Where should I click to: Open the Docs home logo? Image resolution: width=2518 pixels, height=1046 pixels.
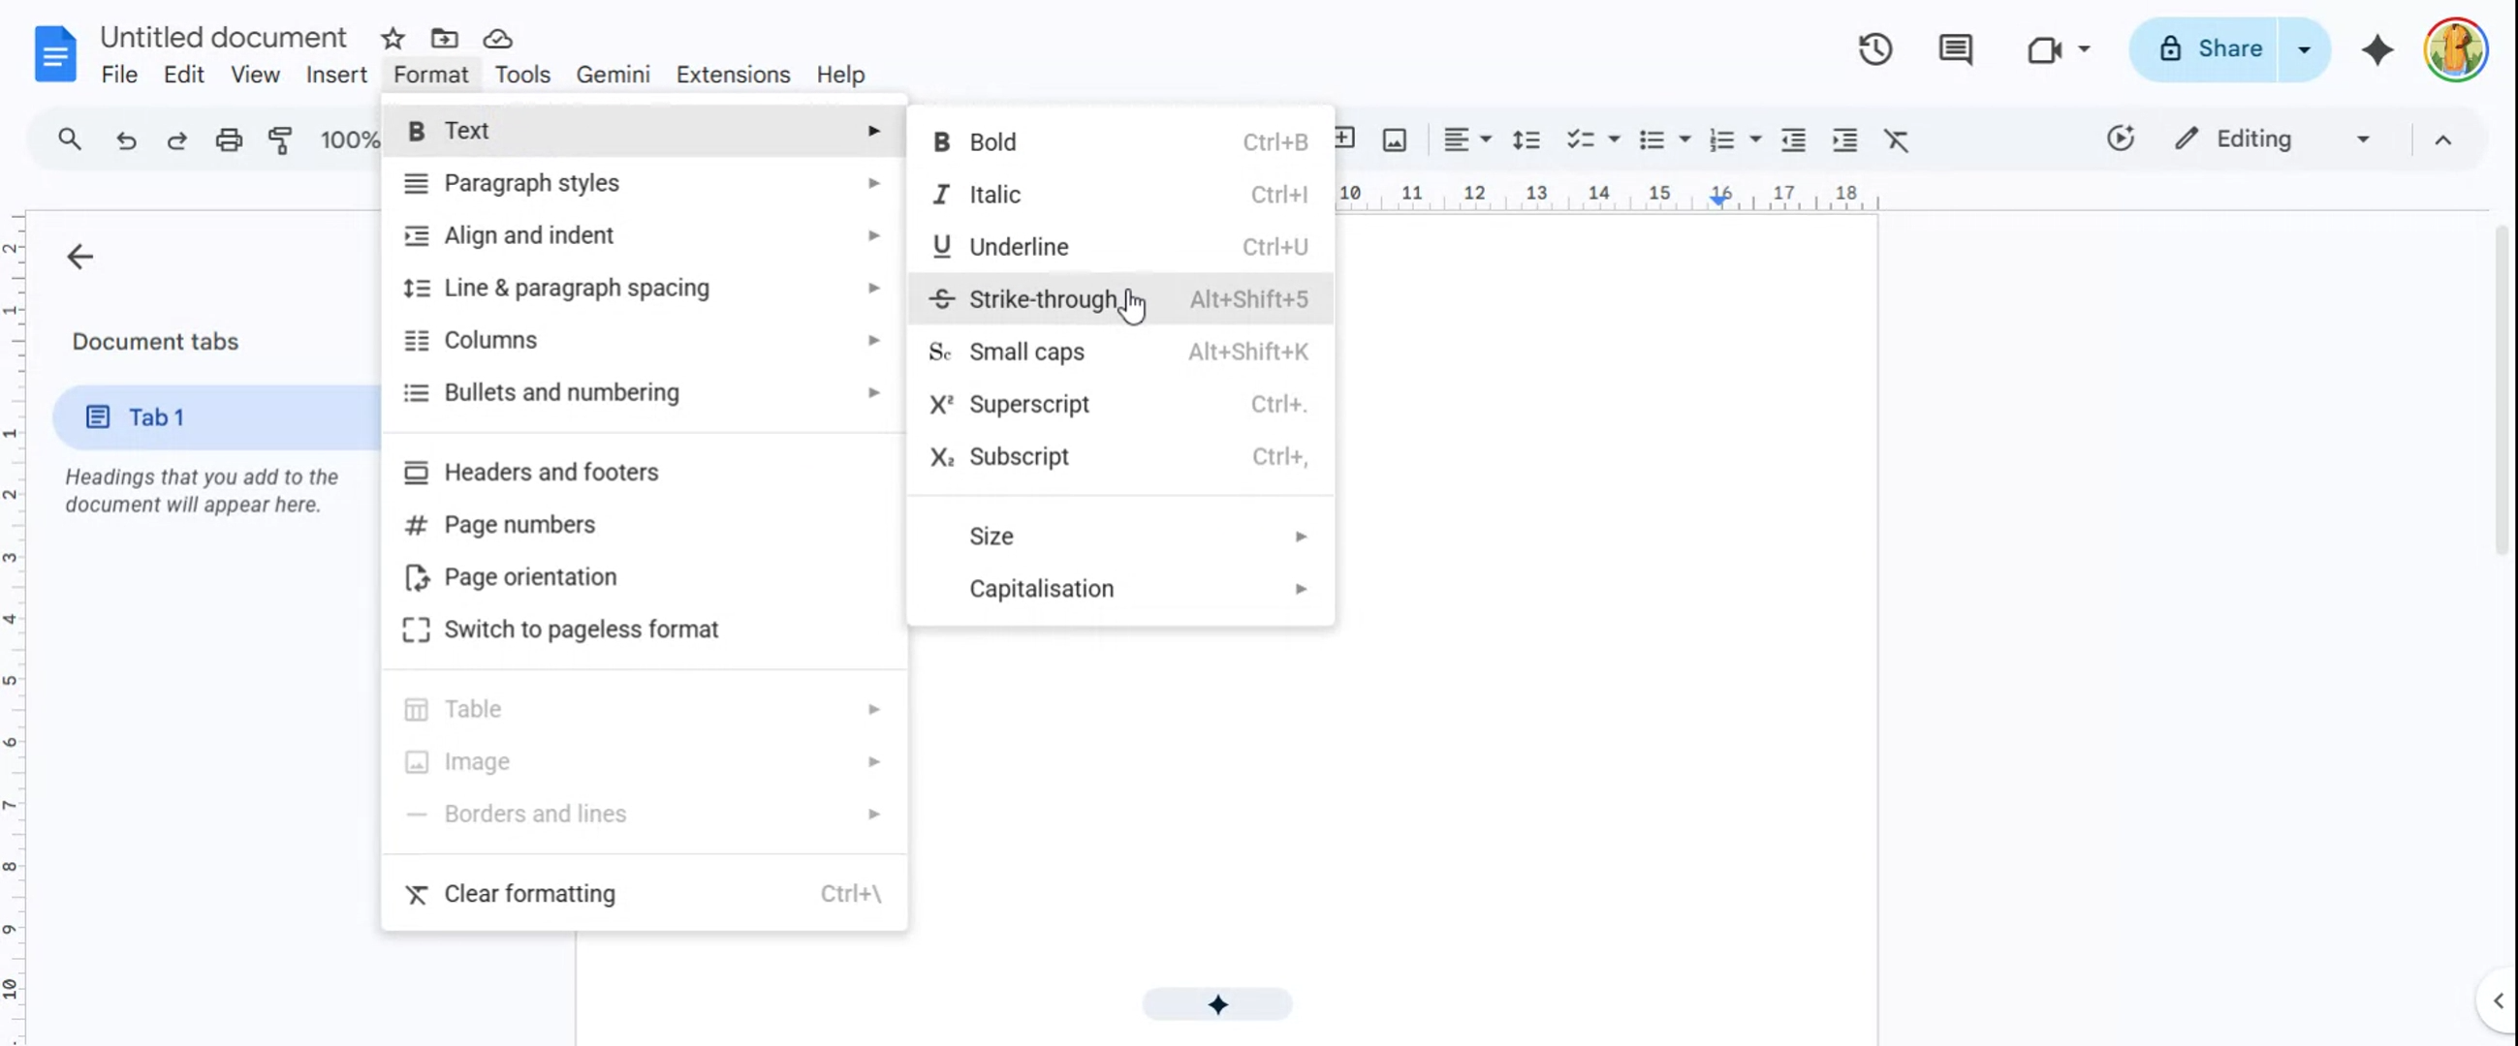coord(54,53)
